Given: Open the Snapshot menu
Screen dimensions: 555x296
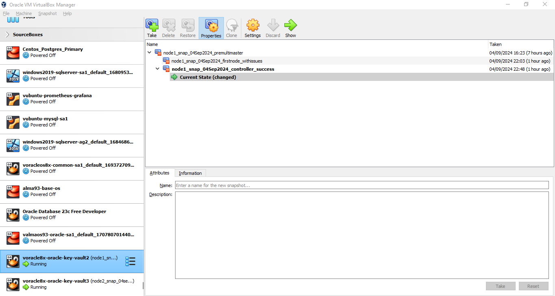Looking at the screenshot, I should point(48,13).
